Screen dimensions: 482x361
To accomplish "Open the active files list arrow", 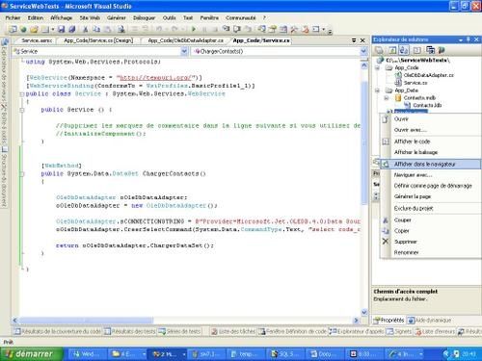I will [x=354, y=40].
